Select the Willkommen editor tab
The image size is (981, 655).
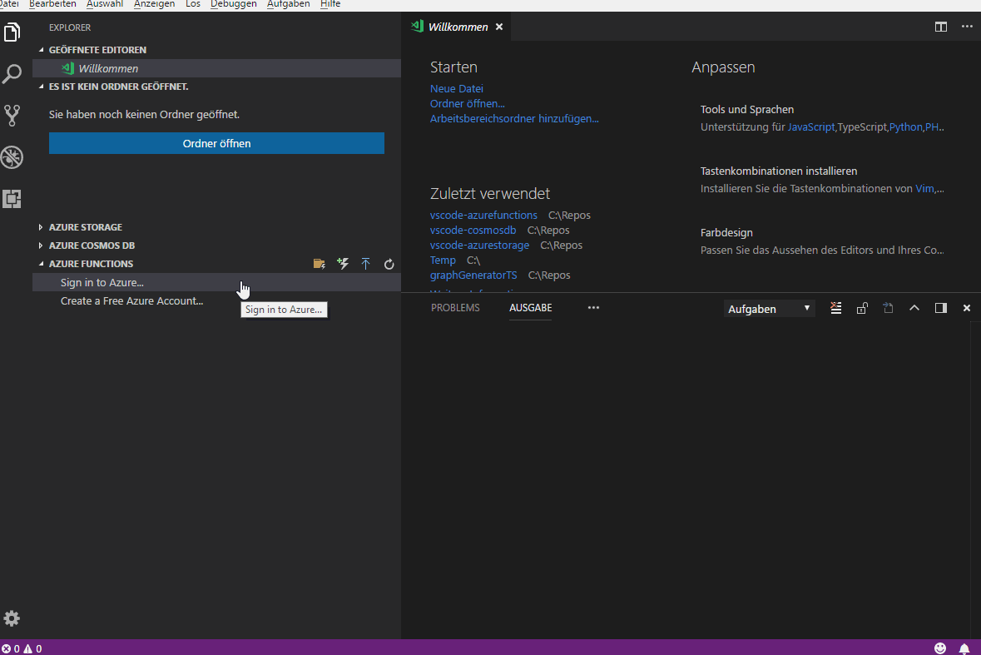pos(457,27)
